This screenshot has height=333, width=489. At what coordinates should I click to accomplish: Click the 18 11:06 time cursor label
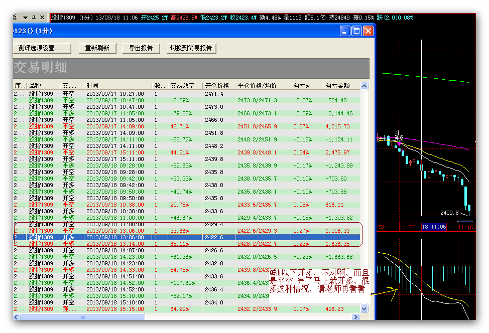pos(434,227)
